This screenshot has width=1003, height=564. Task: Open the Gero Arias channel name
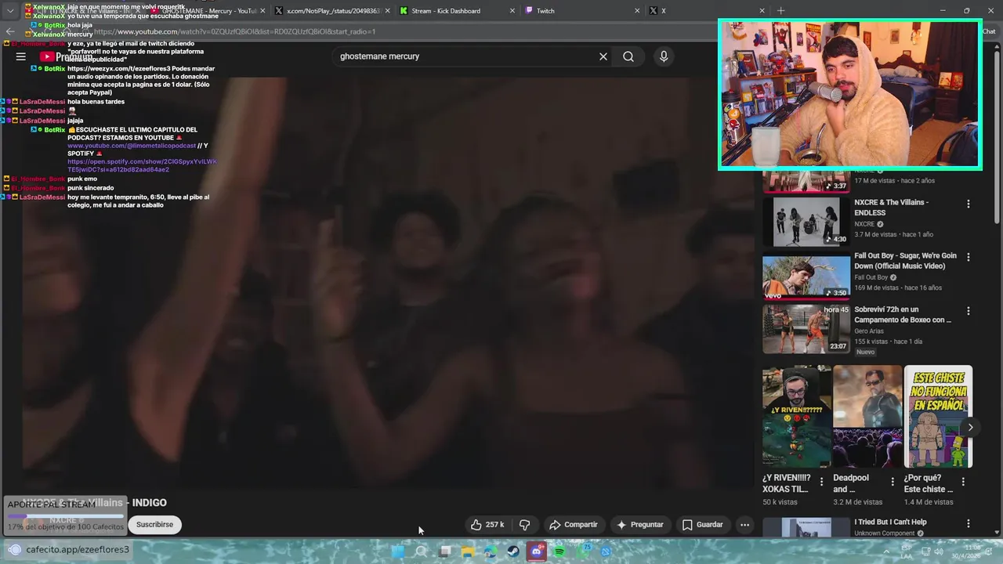pos(871,331)
